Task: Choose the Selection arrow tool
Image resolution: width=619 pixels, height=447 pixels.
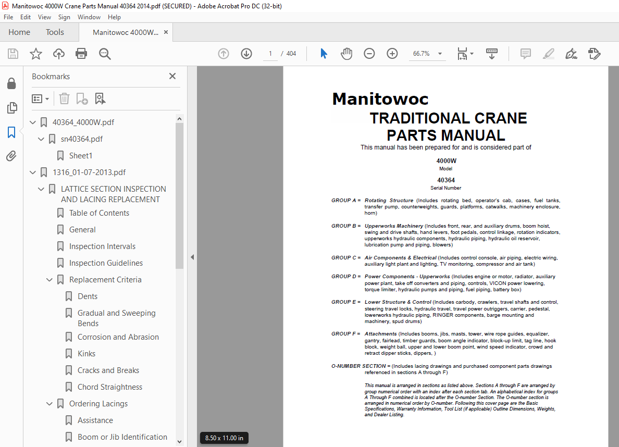Action: coord(324,53)
